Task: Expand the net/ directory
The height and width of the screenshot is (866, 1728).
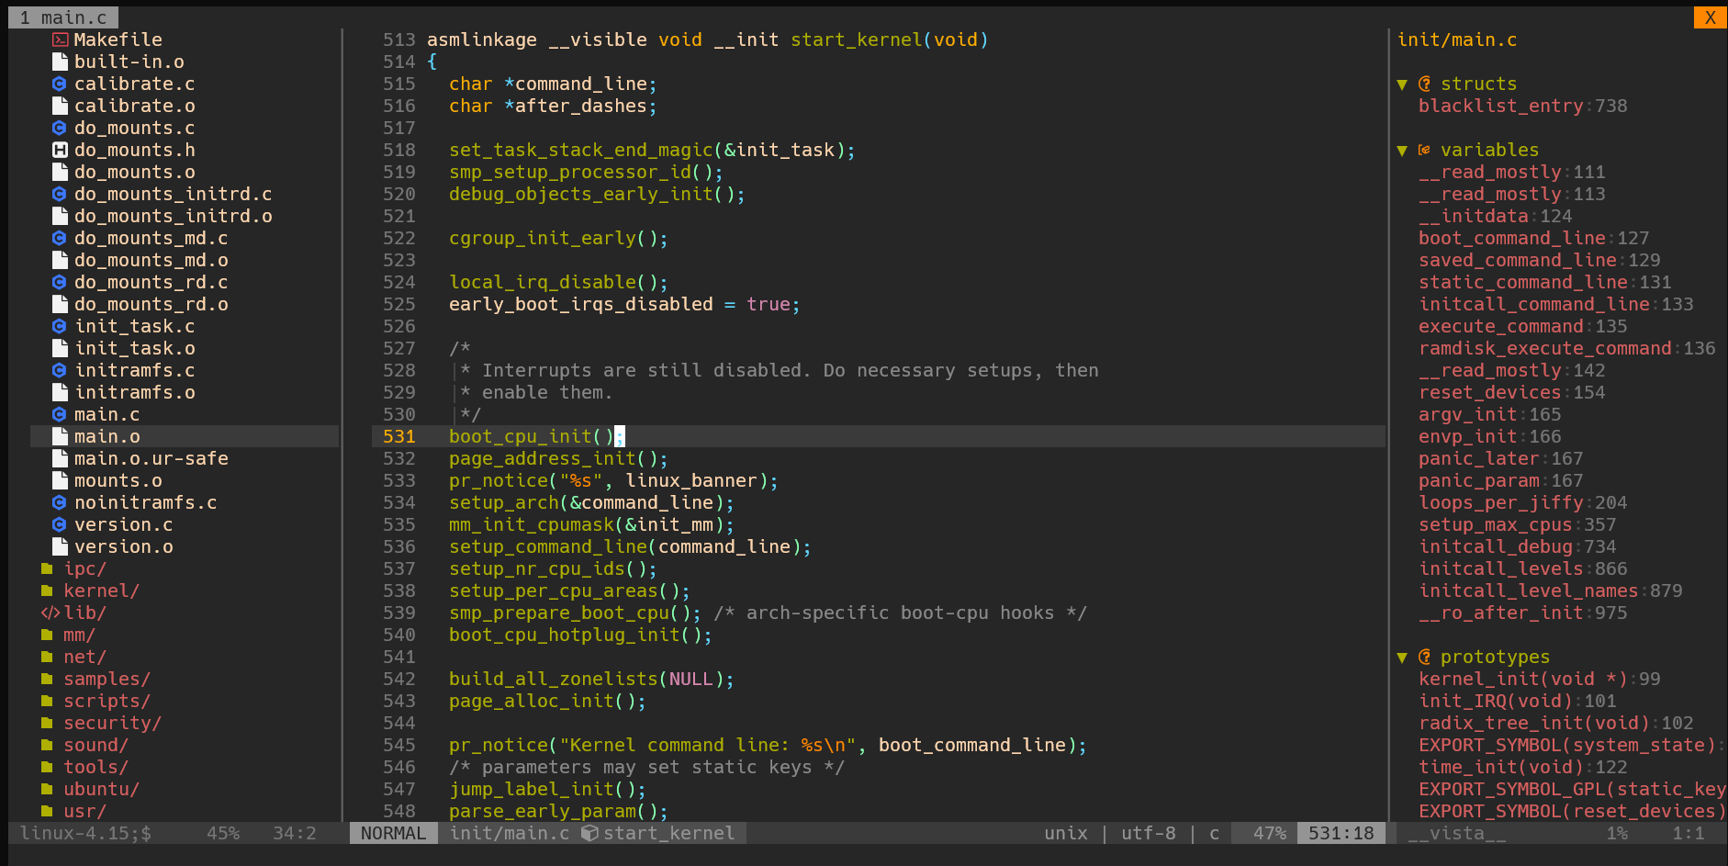Action: 84,657
